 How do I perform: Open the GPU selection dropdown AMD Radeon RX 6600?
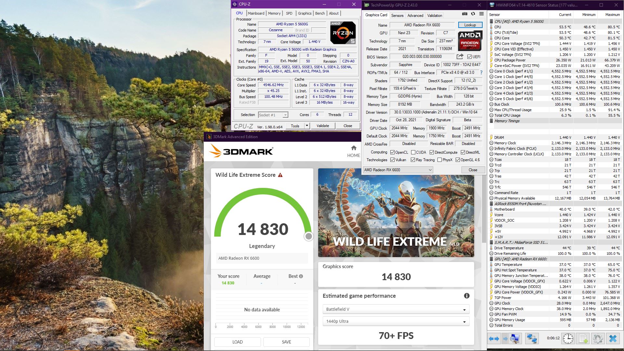(398, 170)
